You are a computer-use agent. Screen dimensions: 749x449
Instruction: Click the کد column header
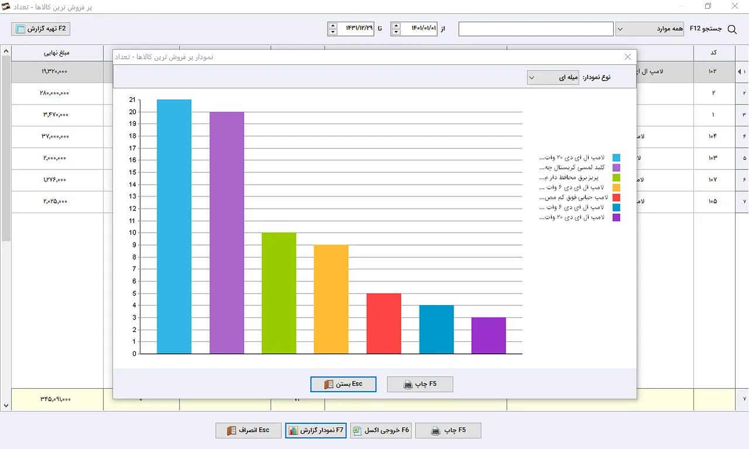coord(713,53)
